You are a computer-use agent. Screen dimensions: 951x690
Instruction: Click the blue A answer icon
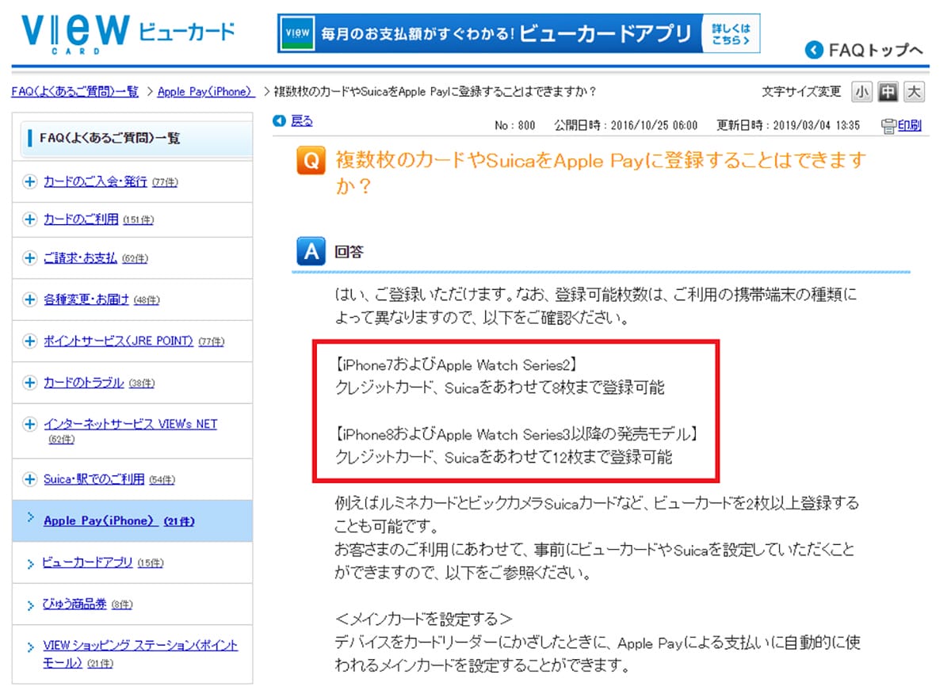pyautogui.click(x=311, y=253)
